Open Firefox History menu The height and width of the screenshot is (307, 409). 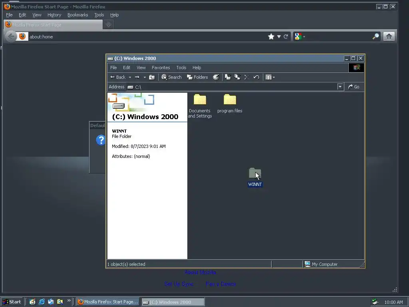pos(54,15)
